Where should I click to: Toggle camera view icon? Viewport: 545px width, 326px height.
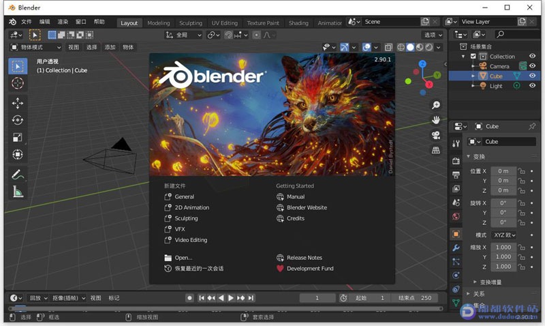pos(436,135)
